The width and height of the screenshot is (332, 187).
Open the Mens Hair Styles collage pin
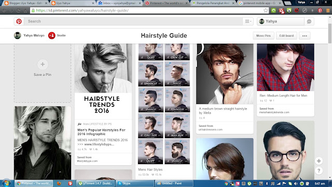click(164, 104)
